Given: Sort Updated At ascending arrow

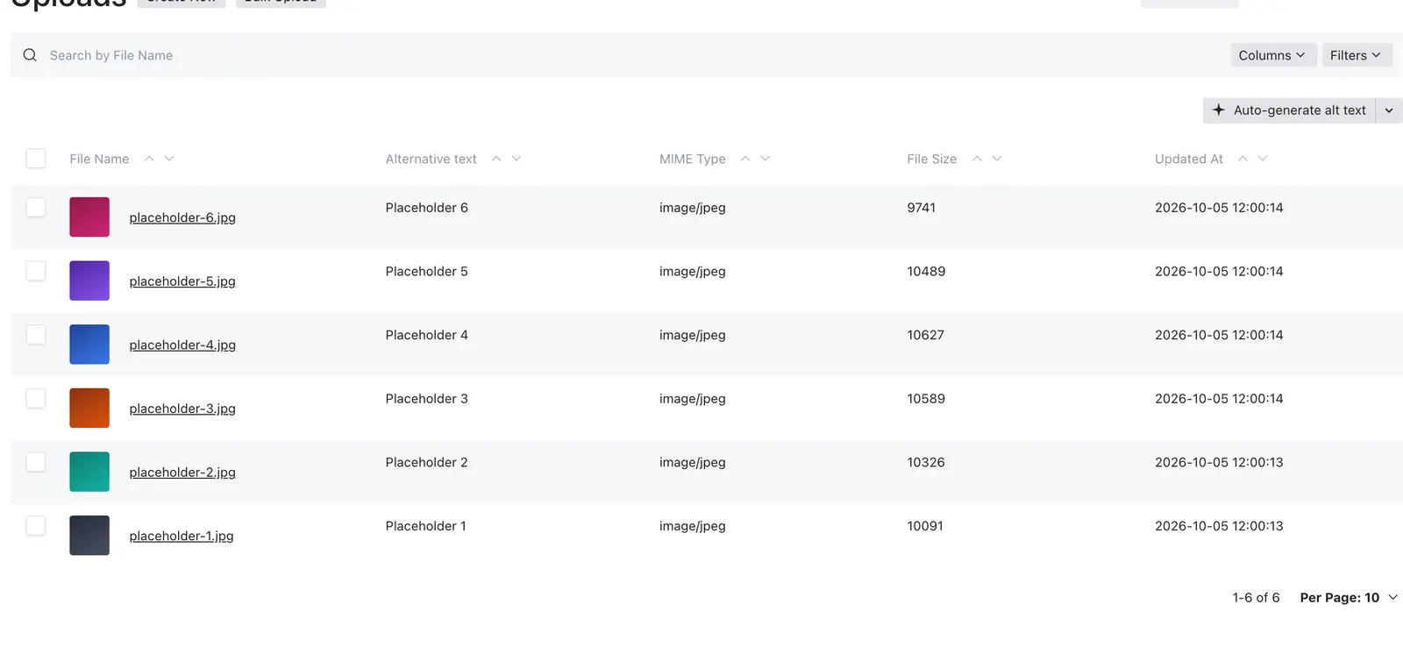Looking at the screenshot, I should point(1243,159).
